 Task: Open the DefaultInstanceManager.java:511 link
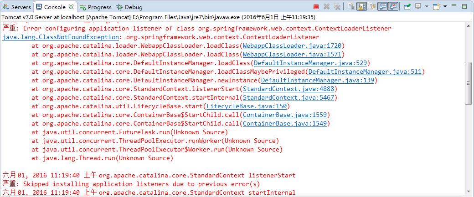point(365,72)
